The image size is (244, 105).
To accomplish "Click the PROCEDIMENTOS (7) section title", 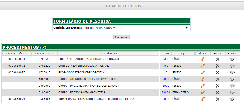I will click(x=24, y=47).
